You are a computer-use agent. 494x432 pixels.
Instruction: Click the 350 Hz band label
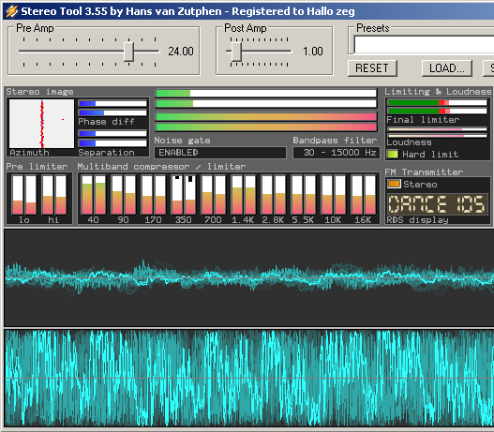coord(184,220)
